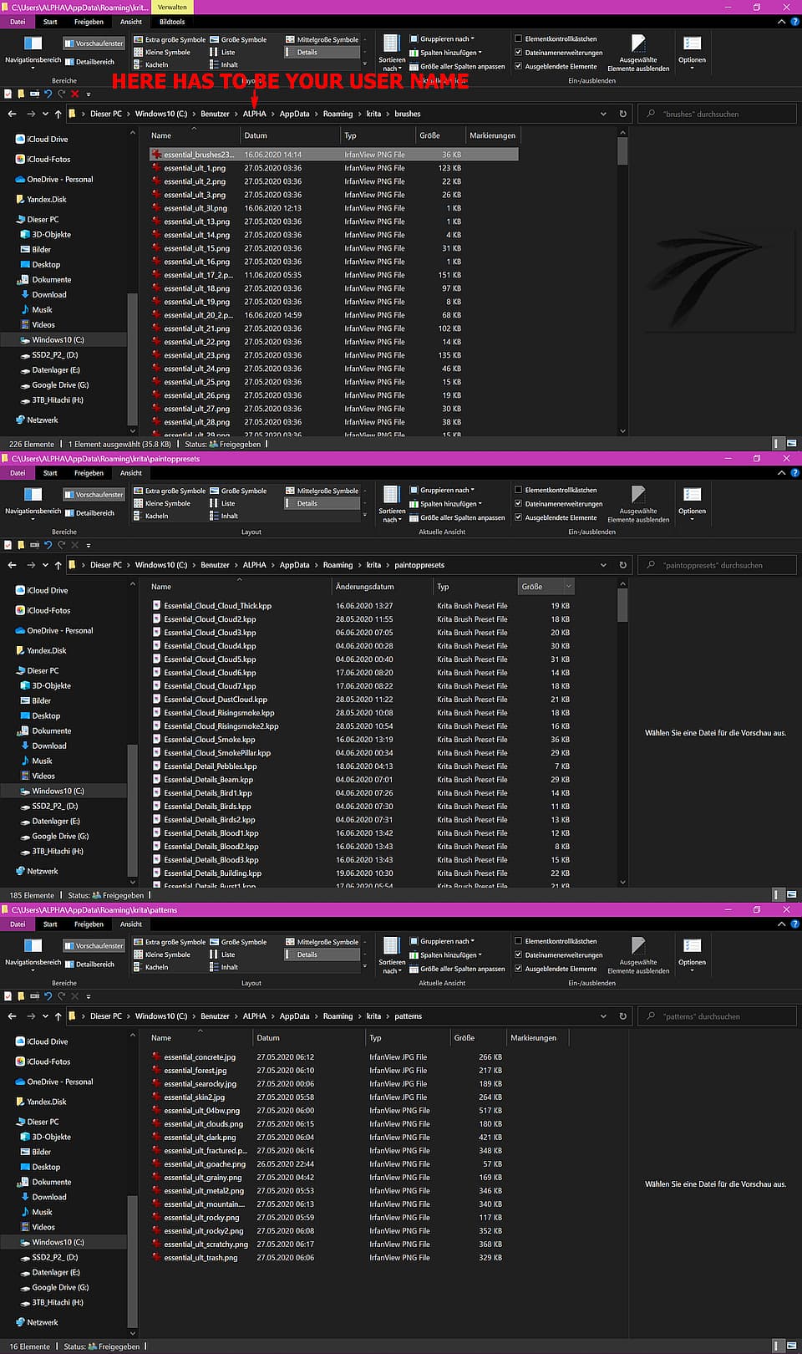Go up one level from patterns folder
The width and height of the screenshot is (802, 1354).
pyautogui.click(x=58, y=1016)
